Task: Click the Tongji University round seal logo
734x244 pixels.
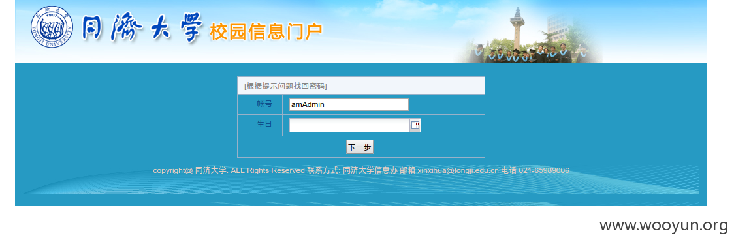Action: tap(52, 27)
